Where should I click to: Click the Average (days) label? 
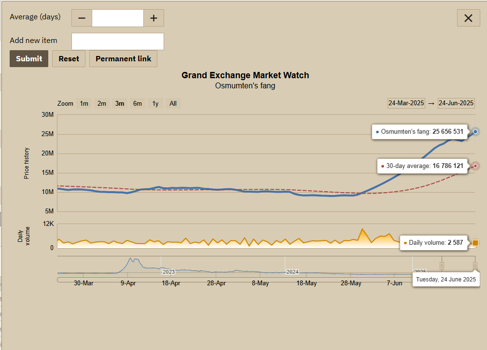tap(35, 17)
